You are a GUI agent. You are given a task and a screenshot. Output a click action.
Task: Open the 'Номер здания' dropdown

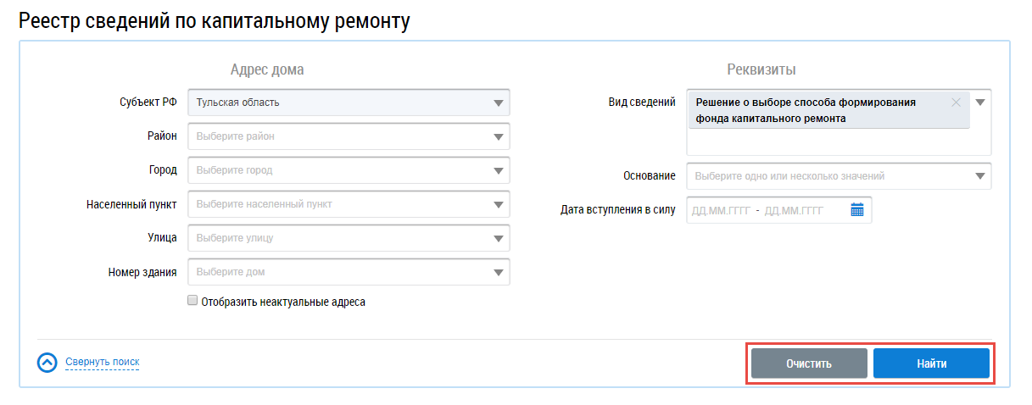tap(498, 272)
